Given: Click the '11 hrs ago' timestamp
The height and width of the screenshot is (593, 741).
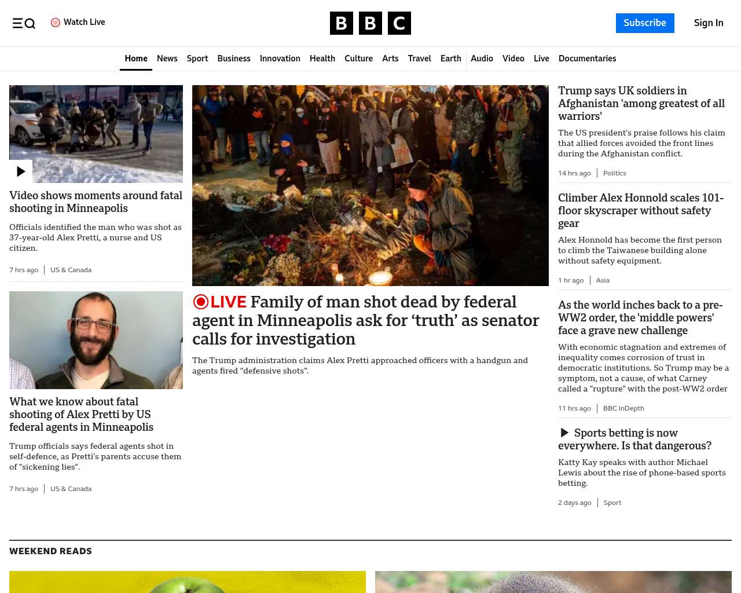Looking at the screenshot, I should click(574, 408).
